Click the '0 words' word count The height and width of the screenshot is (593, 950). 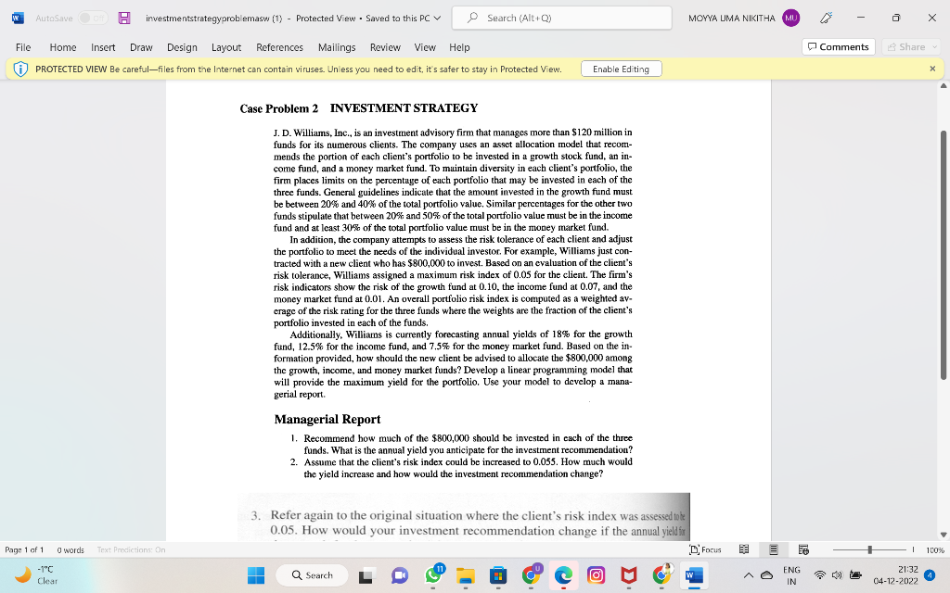tap(71, 550)
